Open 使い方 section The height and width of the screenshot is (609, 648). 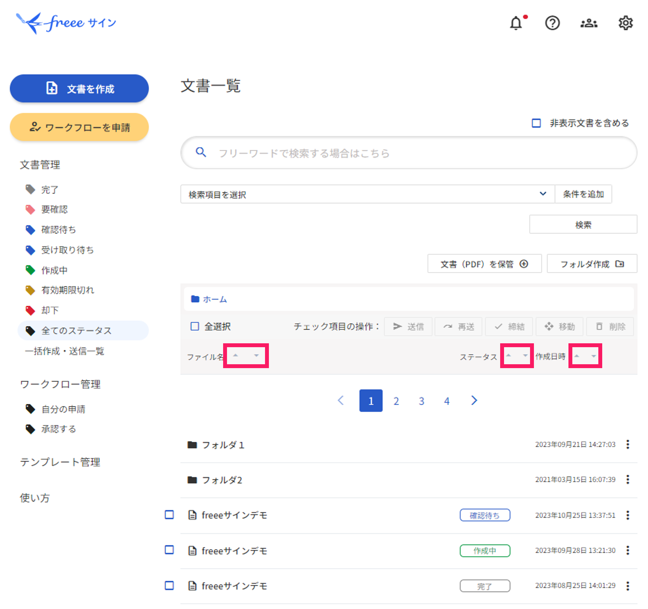[35, 498]
